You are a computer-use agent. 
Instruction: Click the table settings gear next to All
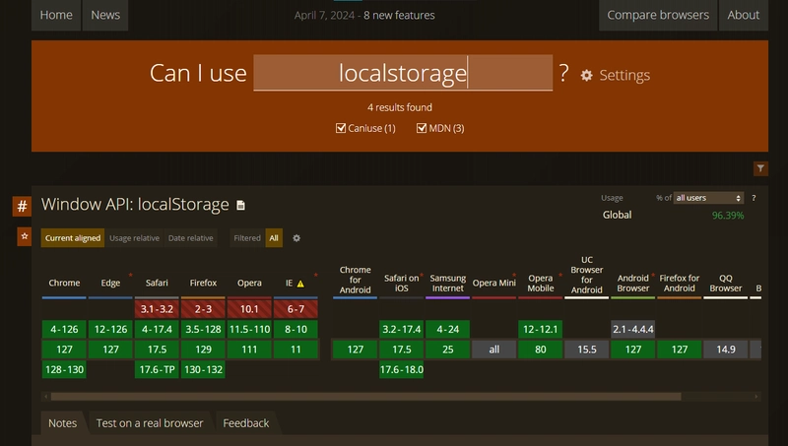pos(296,238)
